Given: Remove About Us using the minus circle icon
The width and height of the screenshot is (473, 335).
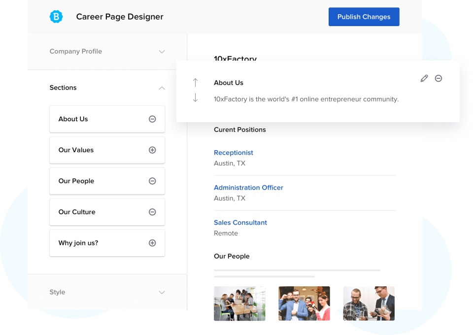Looking at the screenshot, I should 439,78.
